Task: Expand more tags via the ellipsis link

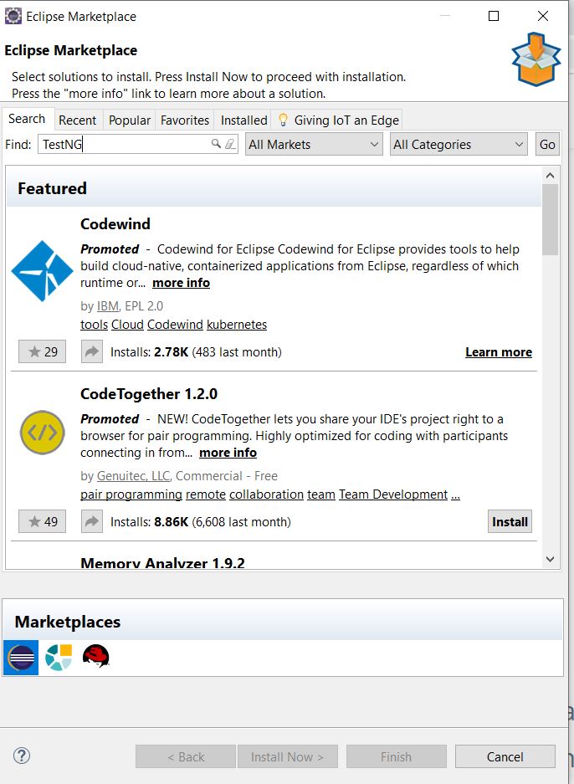Action: (455, 494)
